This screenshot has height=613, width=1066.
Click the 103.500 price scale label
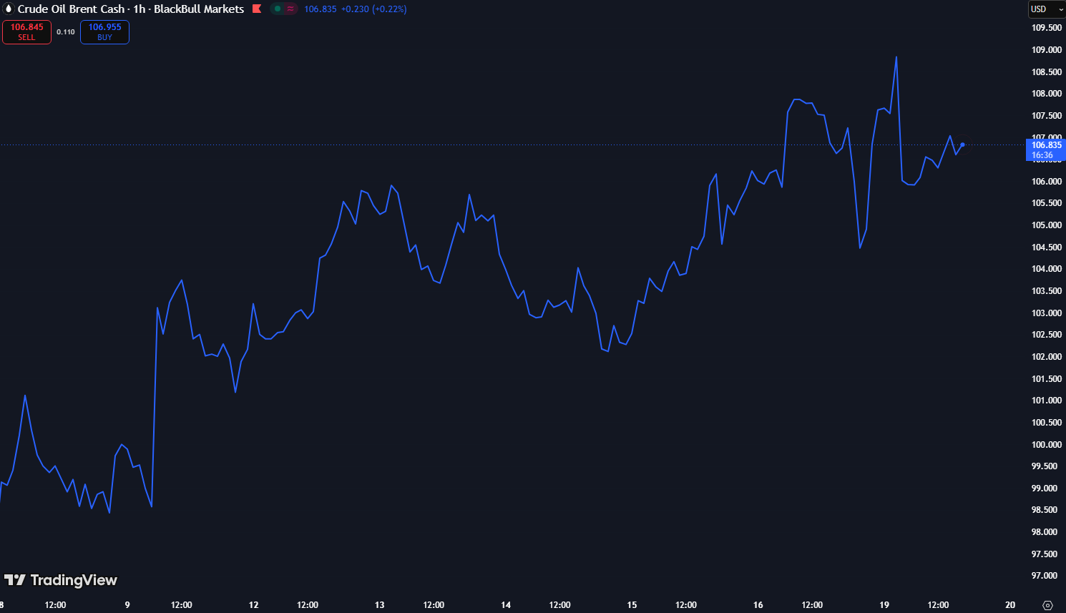coord(1047,291)
